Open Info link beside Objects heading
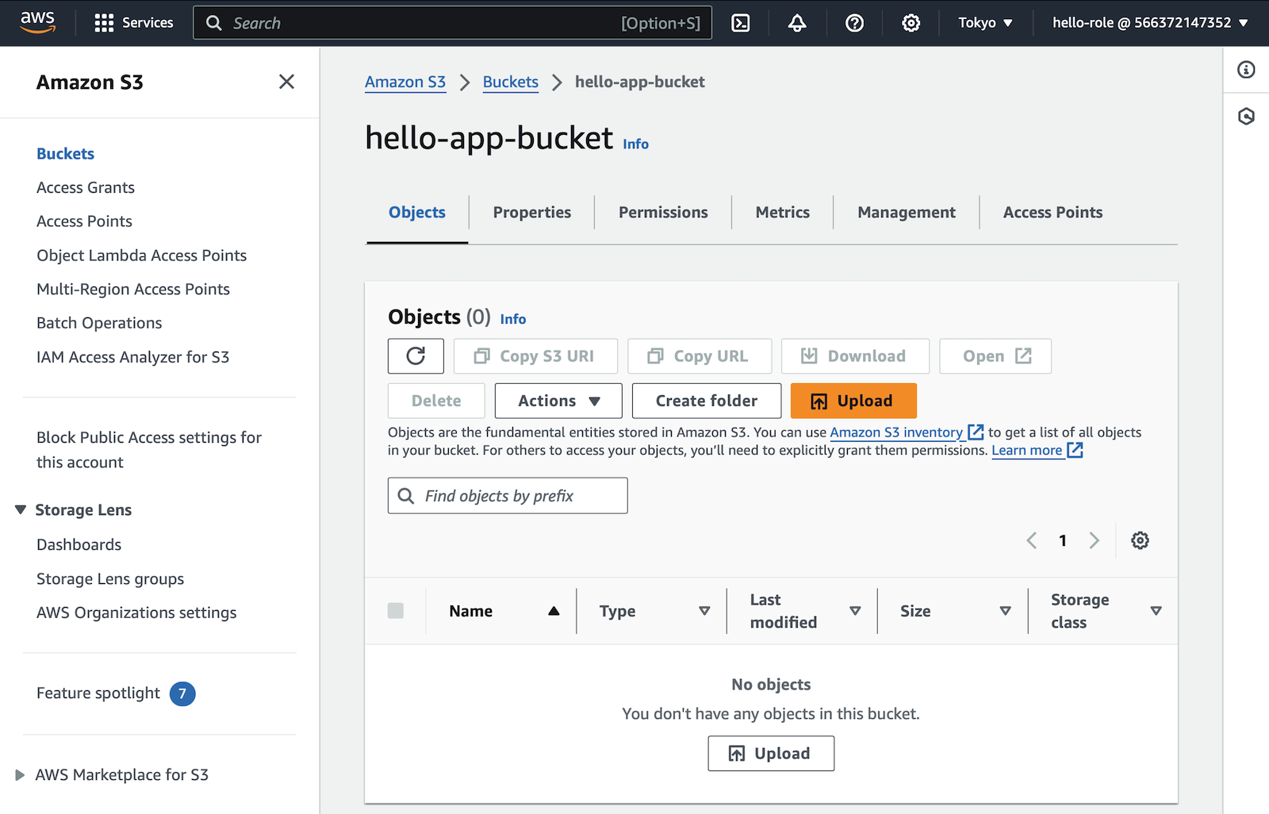This screenshot has width=1269, height=814. click(x=513, y=319)
